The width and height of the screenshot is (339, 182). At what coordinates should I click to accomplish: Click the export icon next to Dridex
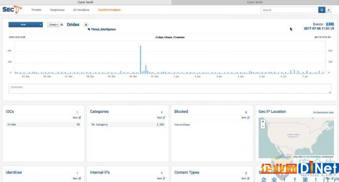(86, 25)
